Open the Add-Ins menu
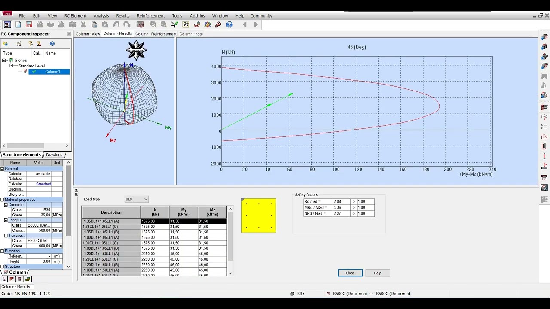This screenshot has height=309, width=550. 197,16
